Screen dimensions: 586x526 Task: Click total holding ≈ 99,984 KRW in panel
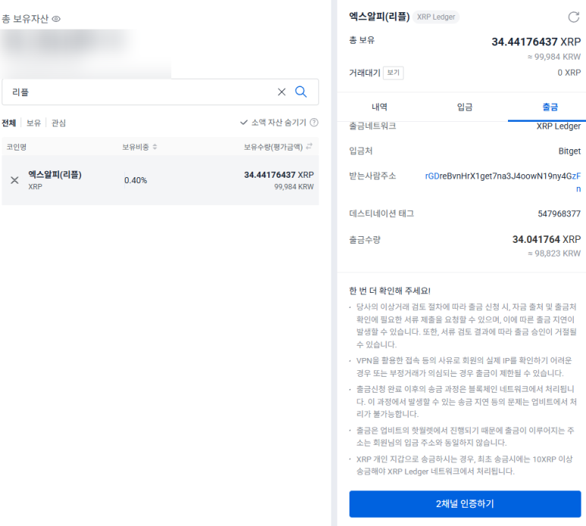click(x=554, y=57)
